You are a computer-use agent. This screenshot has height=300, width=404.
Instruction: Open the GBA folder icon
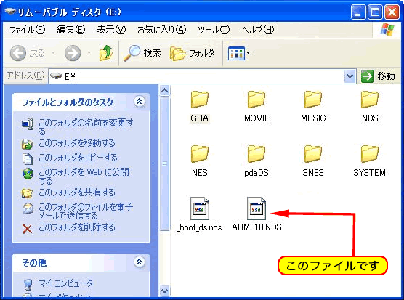tap(199, 99)
